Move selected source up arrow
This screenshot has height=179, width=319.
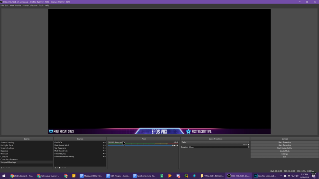pyautogui.click(x=63, y=168)
